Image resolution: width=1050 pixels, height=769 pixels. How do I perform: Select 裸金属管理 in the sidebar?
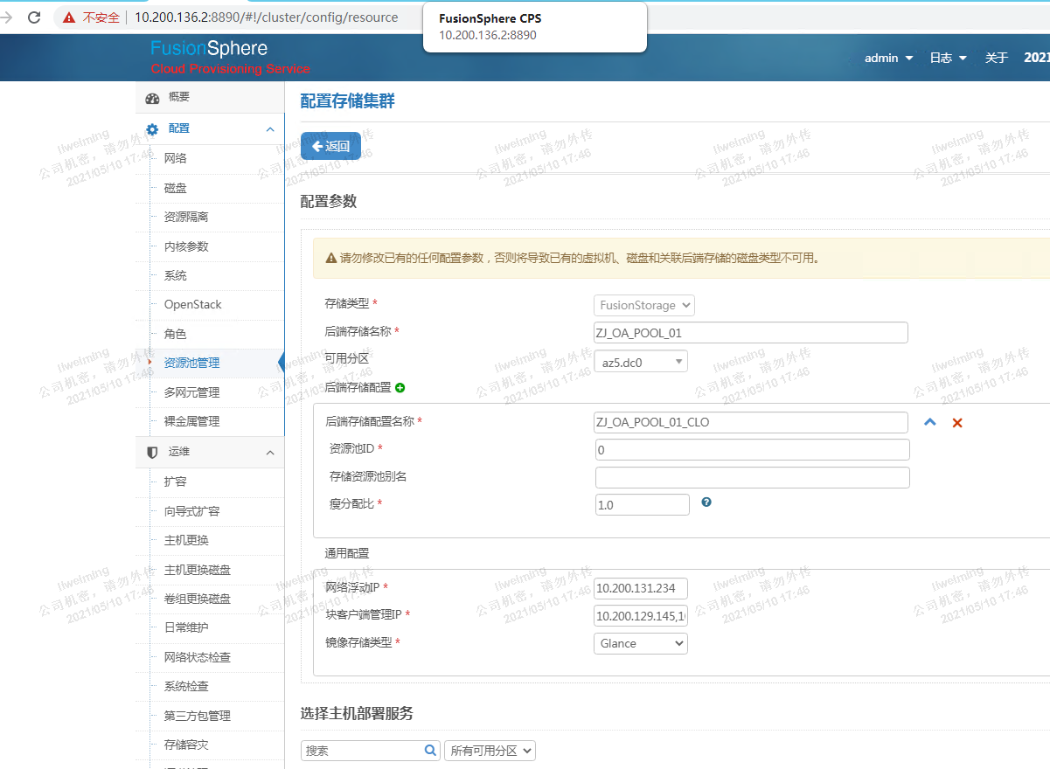tap(191, 421)
